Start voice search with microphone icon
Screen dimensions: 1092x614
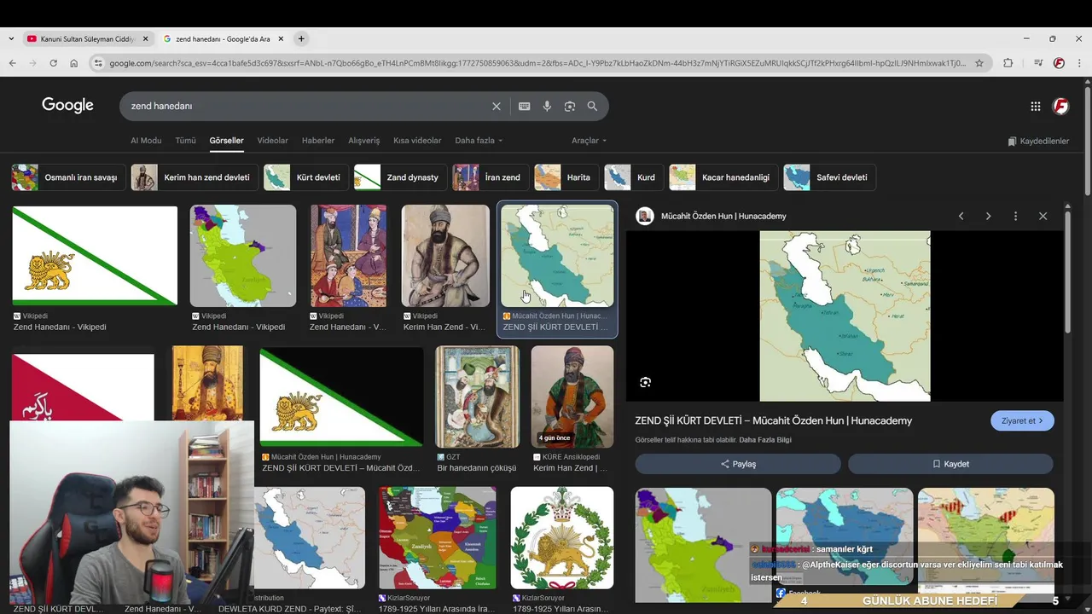pos(547,107)
